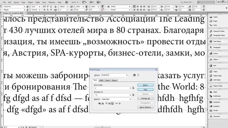
Task: Toggle All Caps (TT) formatting
Action: (x=45, y=7)
